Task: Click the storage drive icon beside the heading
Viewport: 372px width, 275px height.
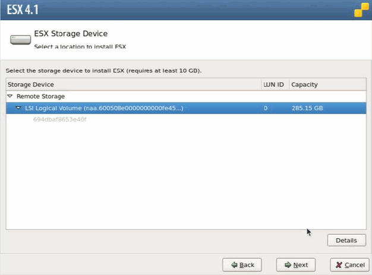Action: point(19,40)
